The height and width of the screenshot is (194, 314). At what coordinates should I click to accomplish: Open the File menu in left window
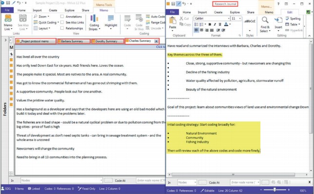[x=7, y=10]
